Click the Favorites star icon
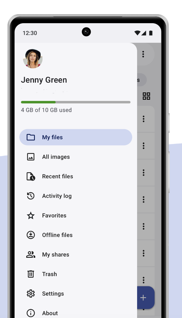 [31, 216]
